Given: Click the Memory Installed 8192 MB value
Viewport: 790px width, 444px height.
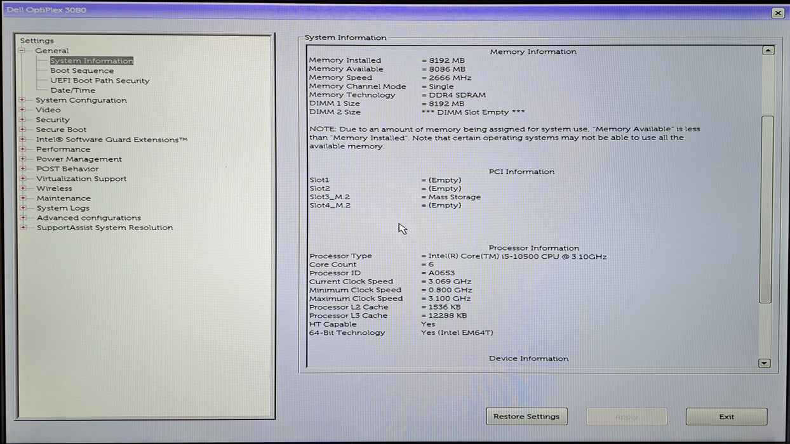Looking at the screenshot, I should pos(443,60).
